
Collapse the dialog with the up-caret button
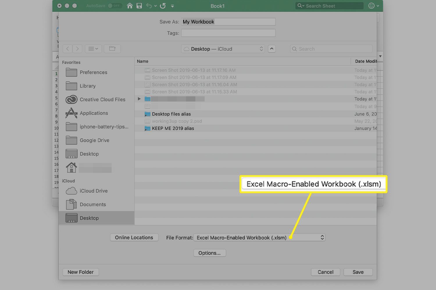(x=271, y=49)
